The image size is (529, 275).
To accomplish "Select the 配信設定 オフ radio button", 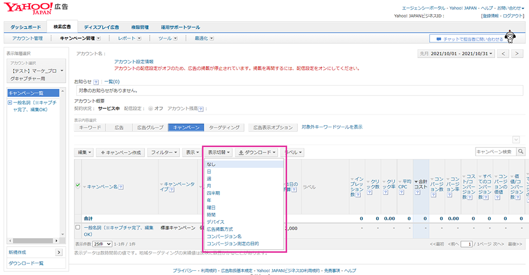I will [150, 108].
